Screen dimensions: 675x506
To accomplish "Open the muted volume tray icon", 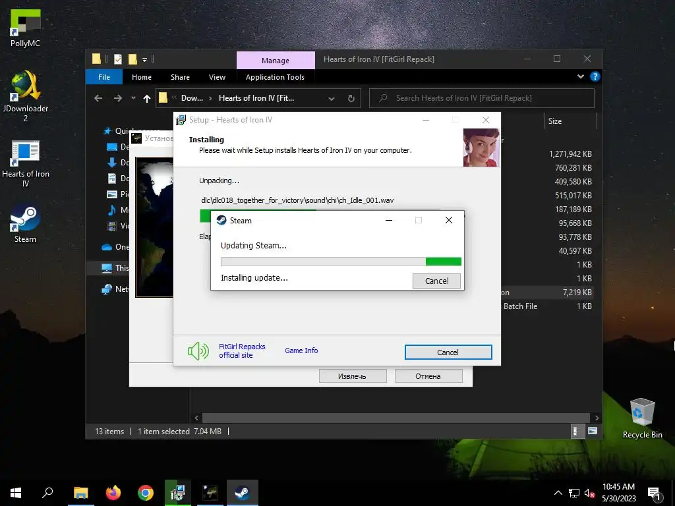I will click(x=589, y=493).
